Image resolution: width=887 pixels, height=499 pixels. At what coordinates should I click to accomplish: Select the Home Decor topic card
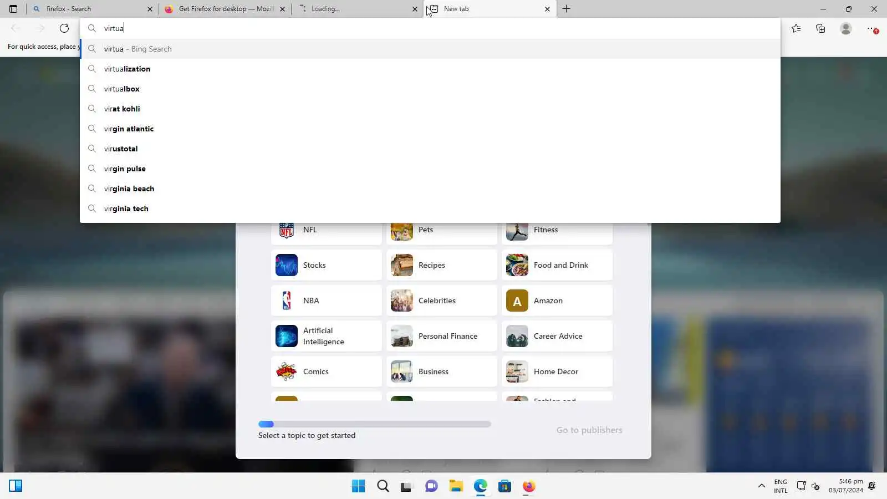[557, 371]
